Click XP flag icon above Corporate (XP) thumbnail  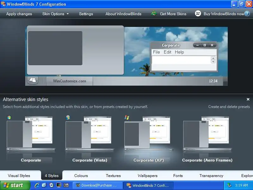(127, 117)
